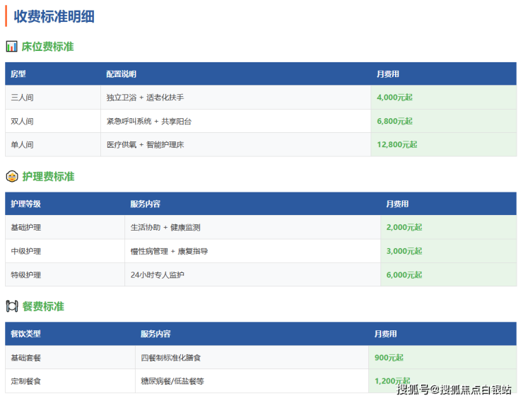Select the 中级护理 level cell
This screenshot has height=401, width=523.
65,251
